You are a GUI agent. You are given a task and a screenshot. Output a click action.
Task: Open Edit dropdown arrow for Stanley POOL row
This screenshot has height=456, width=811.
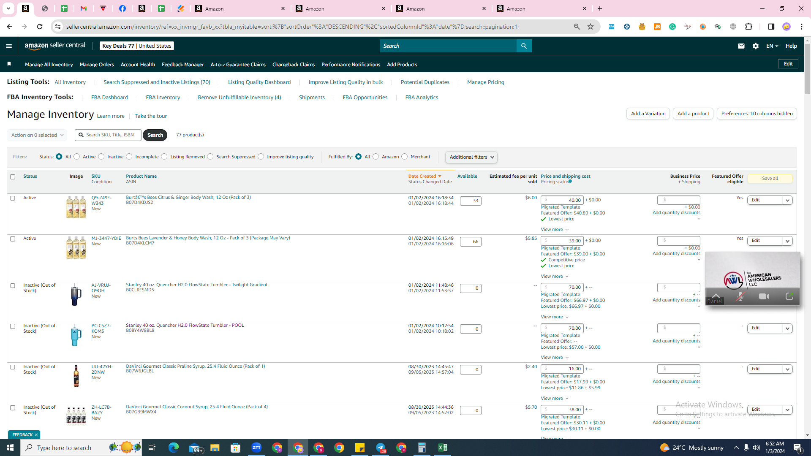(x=787, y=328)
